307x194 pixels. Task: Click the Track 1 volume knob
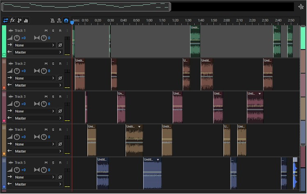pyautogui.click(x=17, y=38)
